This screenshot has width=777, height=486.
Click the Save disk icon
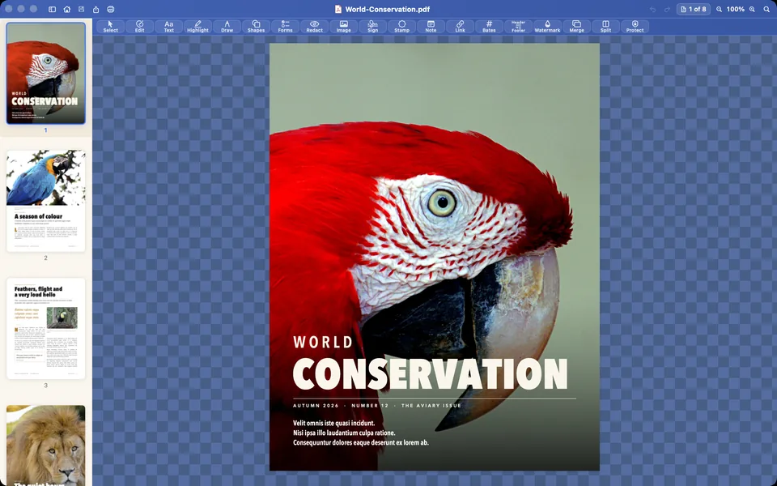click(x=81, y=9)
